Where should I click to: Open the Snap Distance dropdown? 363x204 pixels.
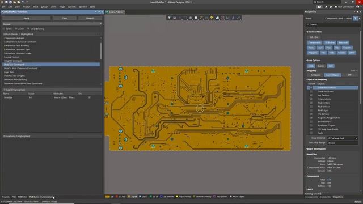343,138
